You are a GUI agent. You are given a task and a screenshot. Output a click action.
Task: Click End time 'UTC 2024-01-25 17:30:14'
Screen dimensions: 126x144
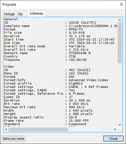point(91,43)
